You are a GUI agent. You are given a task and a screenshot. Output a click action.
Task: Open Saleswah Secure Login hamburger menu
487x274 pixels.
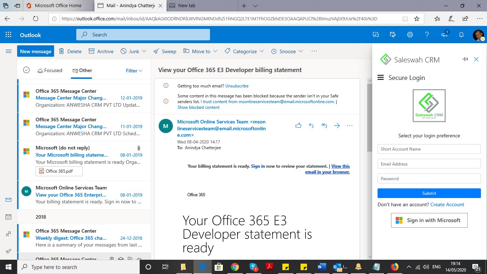(x=380, y=77)
